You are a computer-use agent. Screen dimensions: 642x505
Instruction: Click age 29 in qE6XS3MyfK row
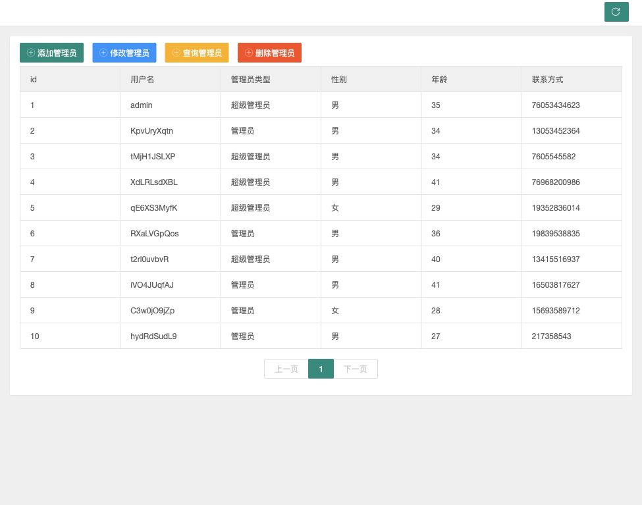click(x=436, y=208)
